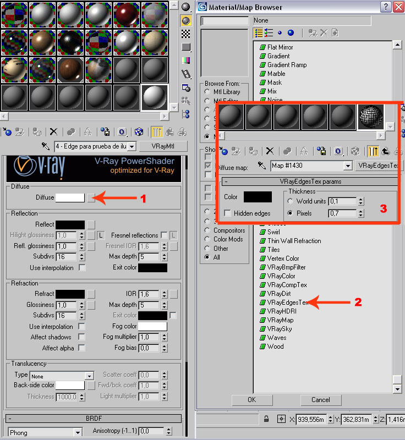Click the Make Unique icon
The height and width of the screenshot is (440, 405).
(x=88, y=131)
